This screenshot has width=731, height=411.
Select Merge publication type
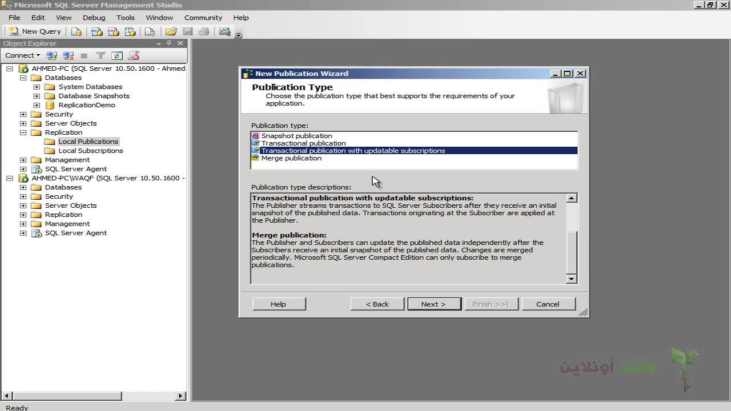[291, 158]
